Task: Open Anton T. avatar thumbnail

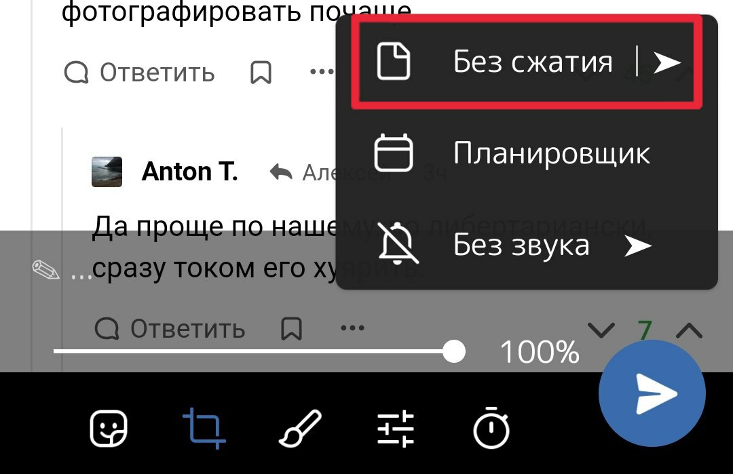Action: point(107,172)
